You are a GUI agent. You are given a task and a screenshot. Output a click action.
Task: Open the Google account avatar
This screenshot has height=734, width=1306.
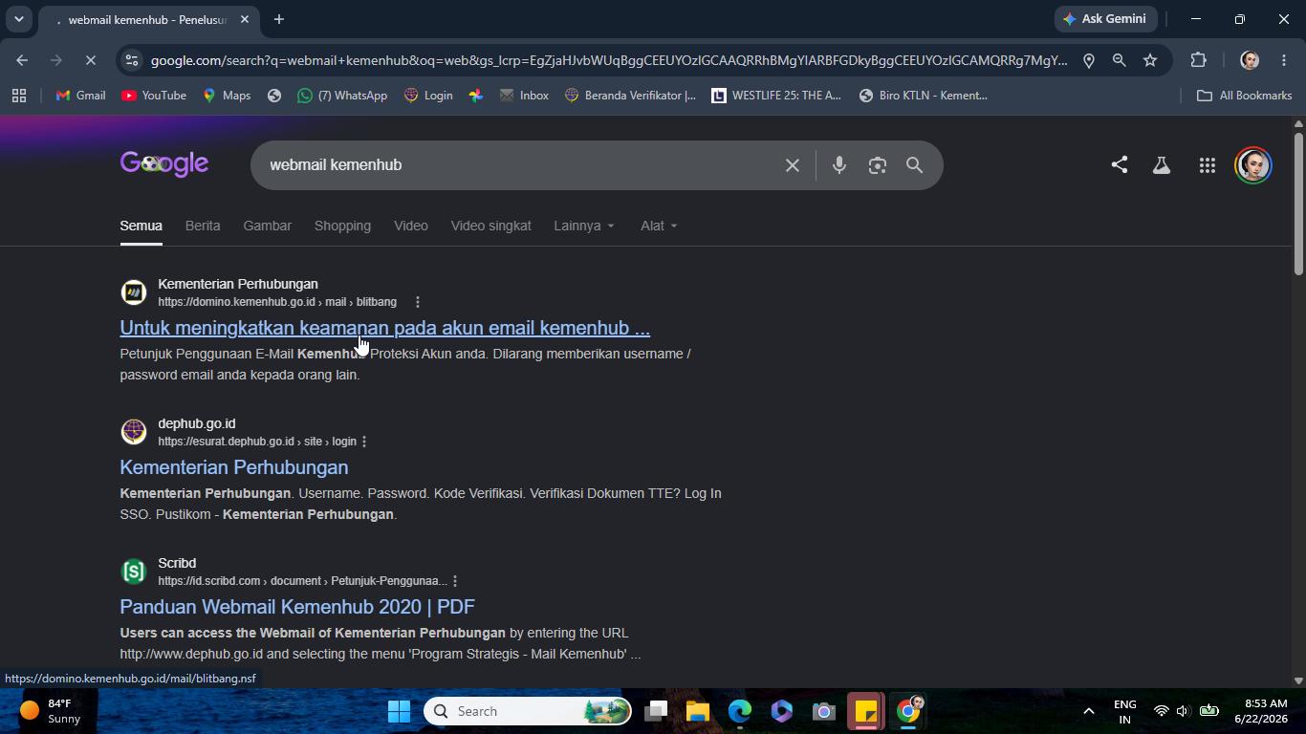pyautogui.click(x=1253, y=165)
